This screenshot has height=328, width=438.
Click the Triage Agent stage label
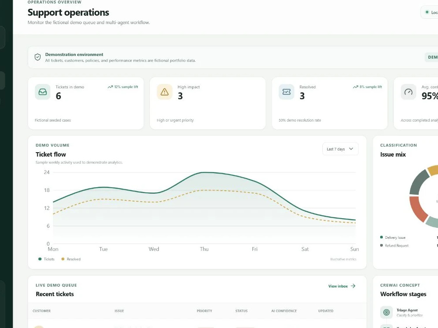407,310
